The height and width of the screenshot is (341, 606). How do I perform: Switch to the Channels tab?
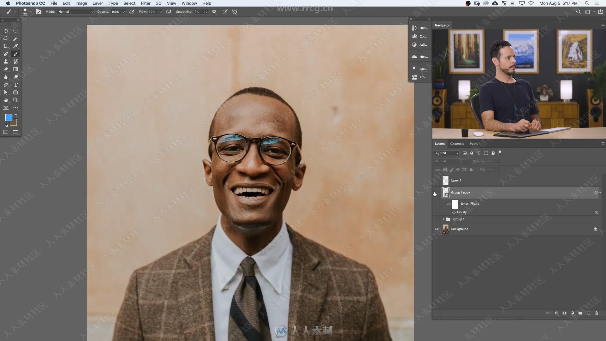(x=457, y=144)
